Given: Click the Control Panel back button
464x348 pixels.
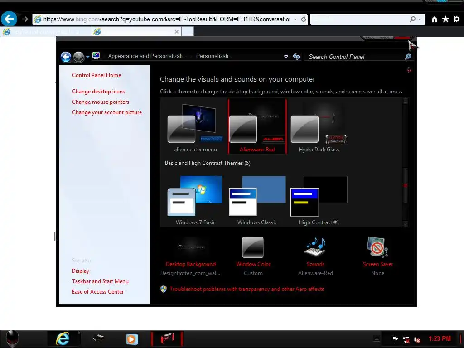Looking at the screenshot, I should click(x=66, y=57).
